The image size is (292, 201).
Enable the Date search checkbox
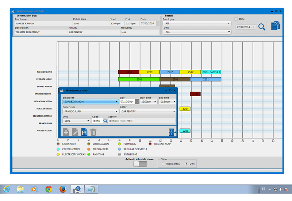(x=236, y=19)
